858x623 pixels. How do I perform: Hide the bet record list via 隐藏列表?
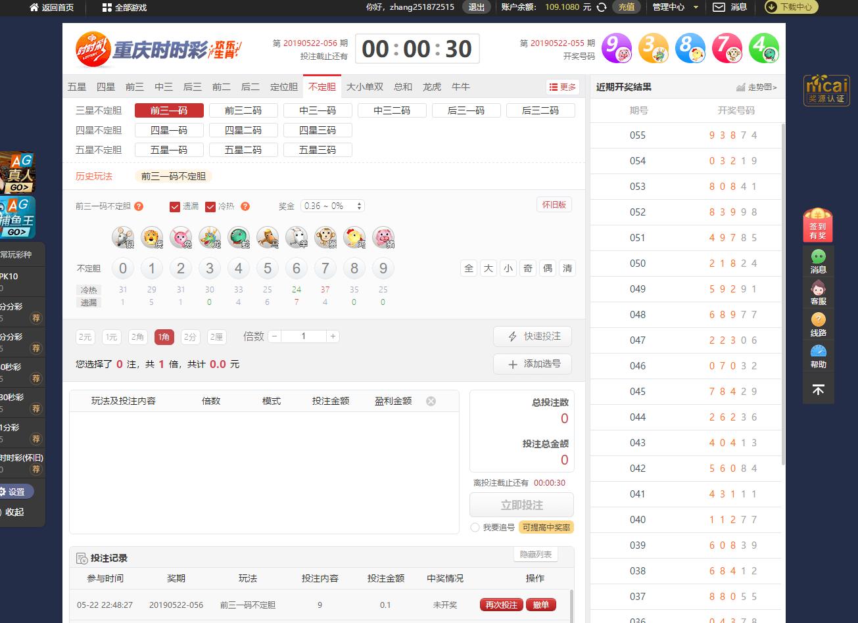tap(536, 554)
